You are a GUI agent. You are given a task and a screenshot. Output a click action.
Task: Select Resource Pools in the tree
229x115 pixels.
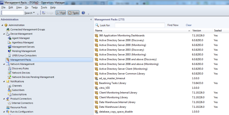pos(18,107)
